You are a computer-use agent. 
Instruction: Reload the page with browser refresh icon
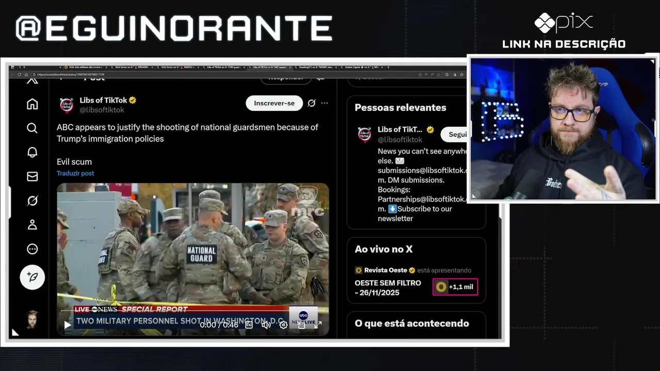tap(20, 75)
